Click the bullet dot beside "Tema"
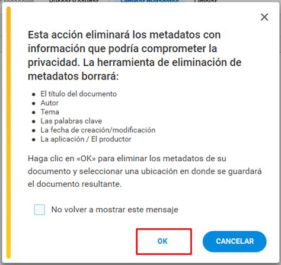The image size is (281, 265). pos(34,113)
